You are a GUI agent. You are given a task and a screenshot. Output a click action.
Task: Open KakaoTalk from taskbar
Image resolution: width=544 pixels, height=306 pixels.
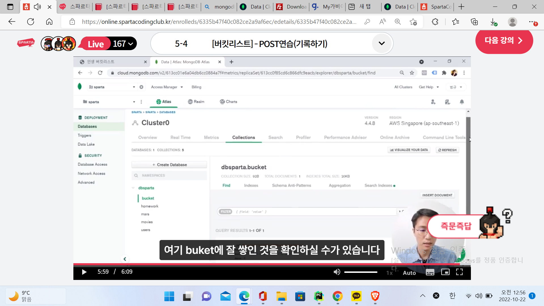356,296
